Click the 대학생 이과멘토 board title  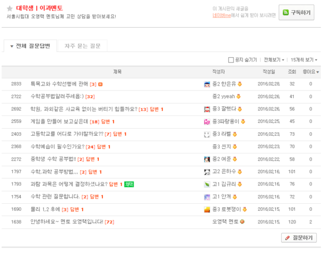[40, 8]
